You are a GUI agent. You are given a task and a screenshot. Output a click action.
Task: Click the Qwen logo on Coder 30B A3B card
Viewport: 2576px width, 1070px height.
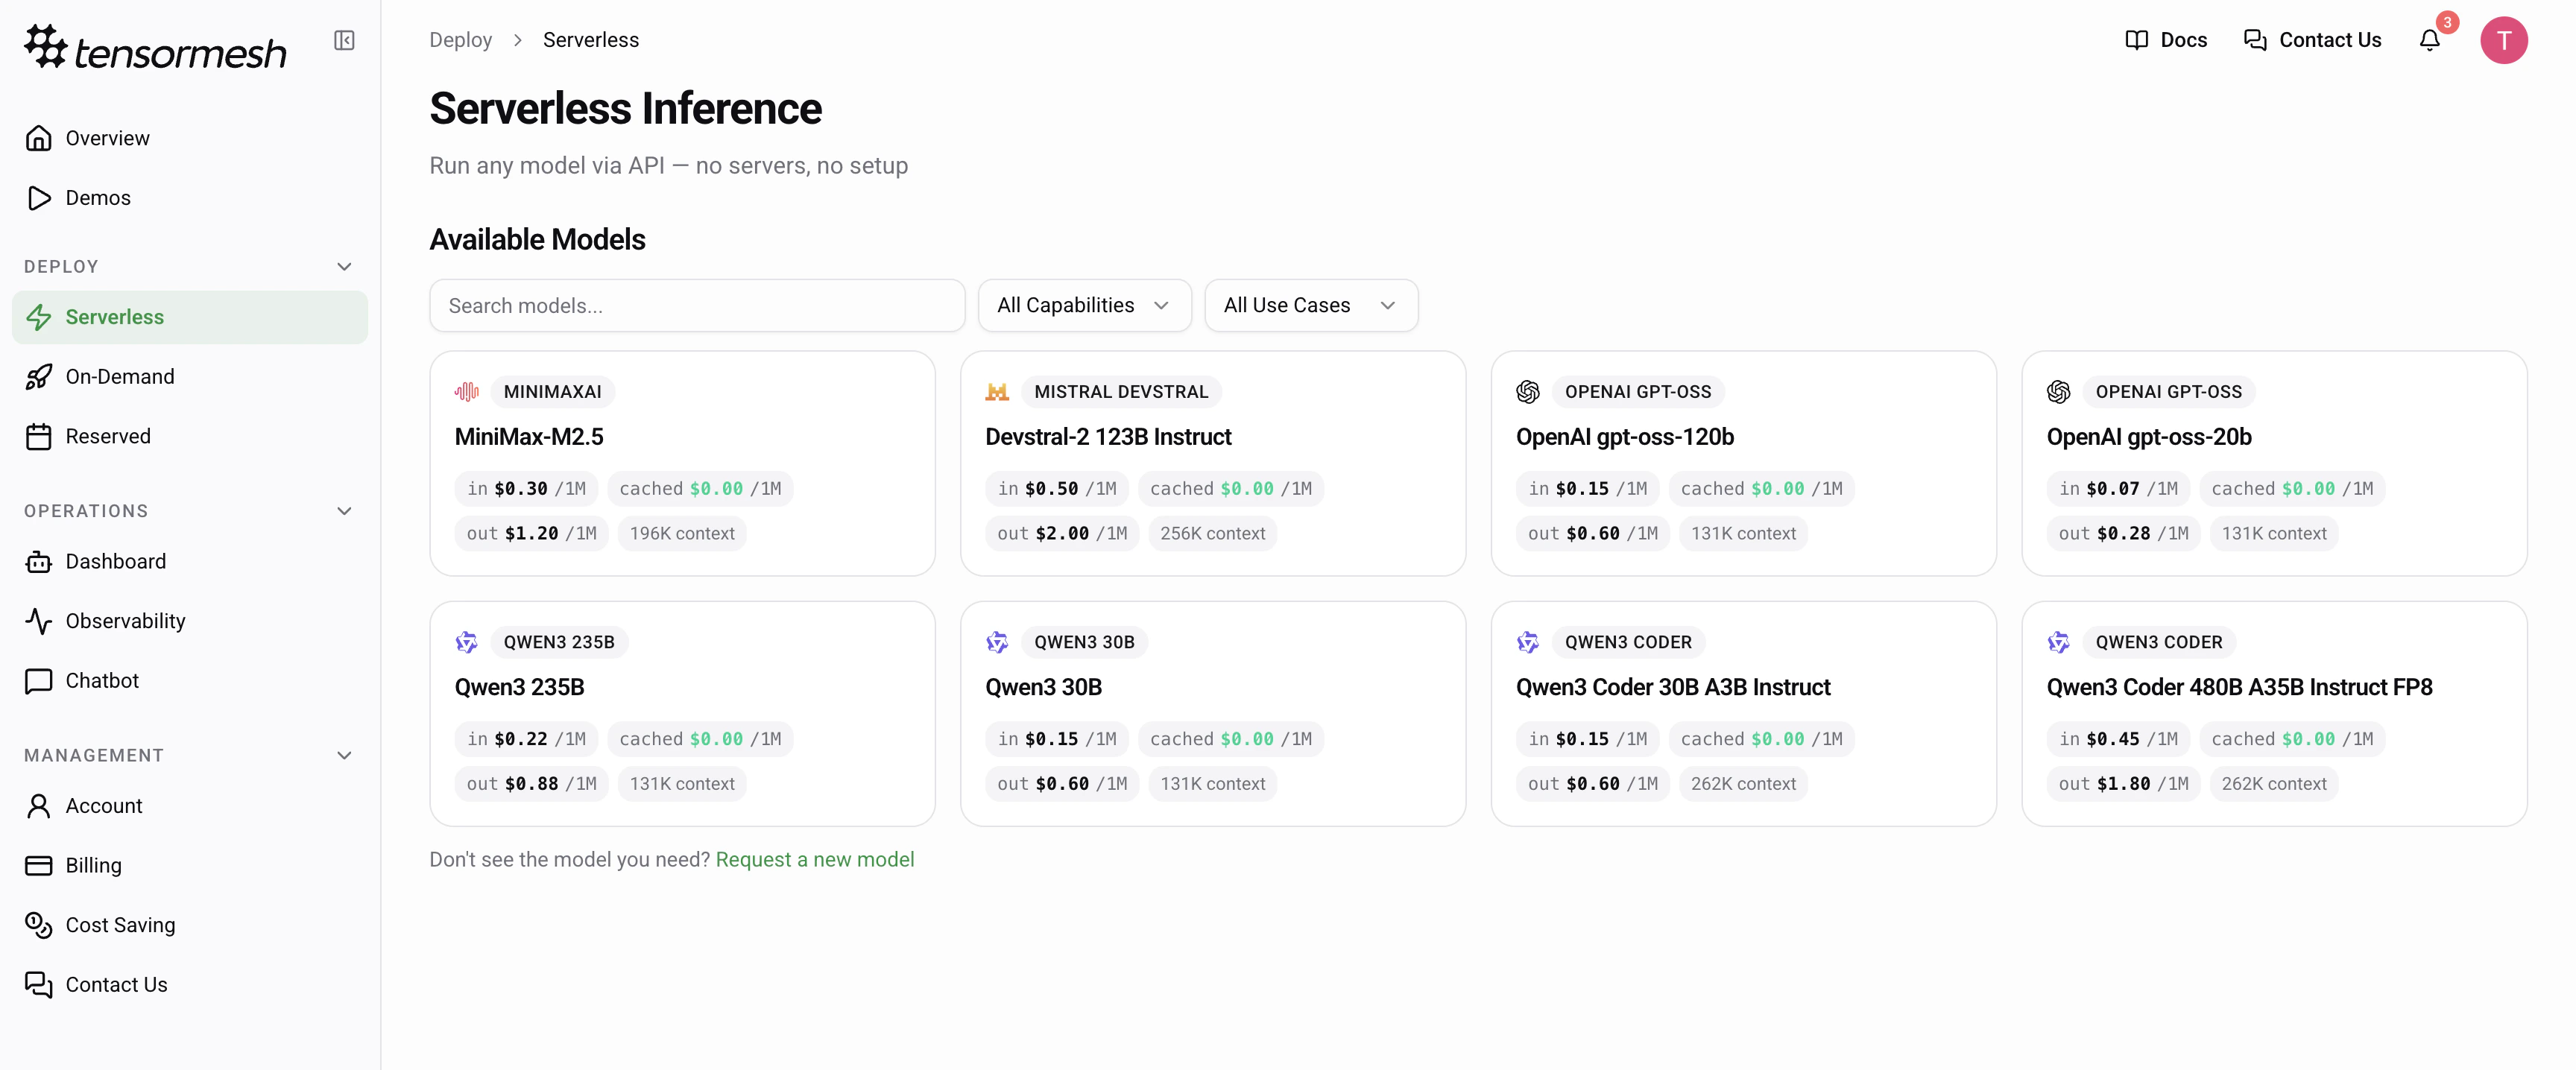[x=1528, y=642]
